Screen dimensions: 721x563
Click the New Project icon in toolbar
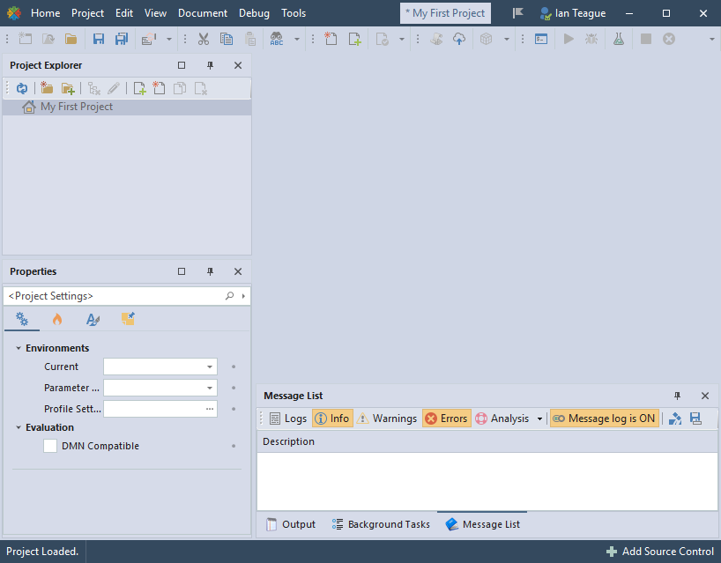tap(26, 39)
